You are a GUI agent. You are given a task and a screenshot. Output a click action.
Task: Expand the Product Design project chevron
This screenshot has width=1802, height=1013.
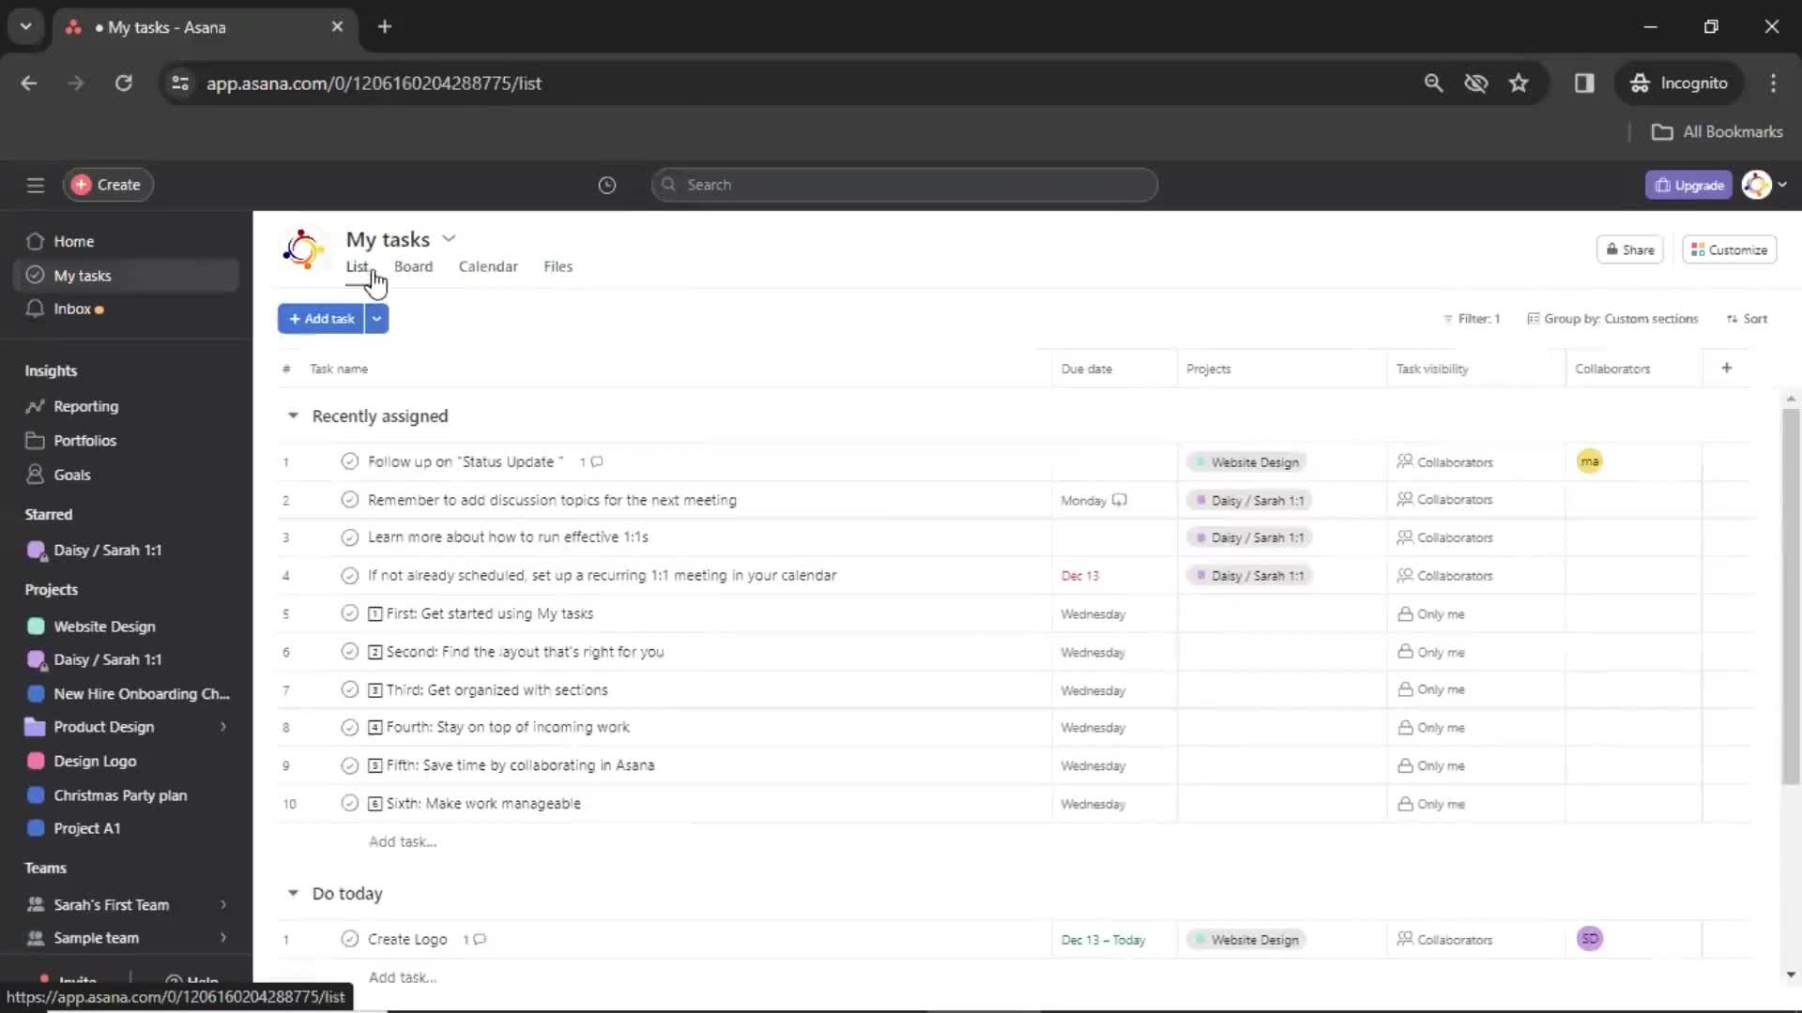click(x=221, y=726)
